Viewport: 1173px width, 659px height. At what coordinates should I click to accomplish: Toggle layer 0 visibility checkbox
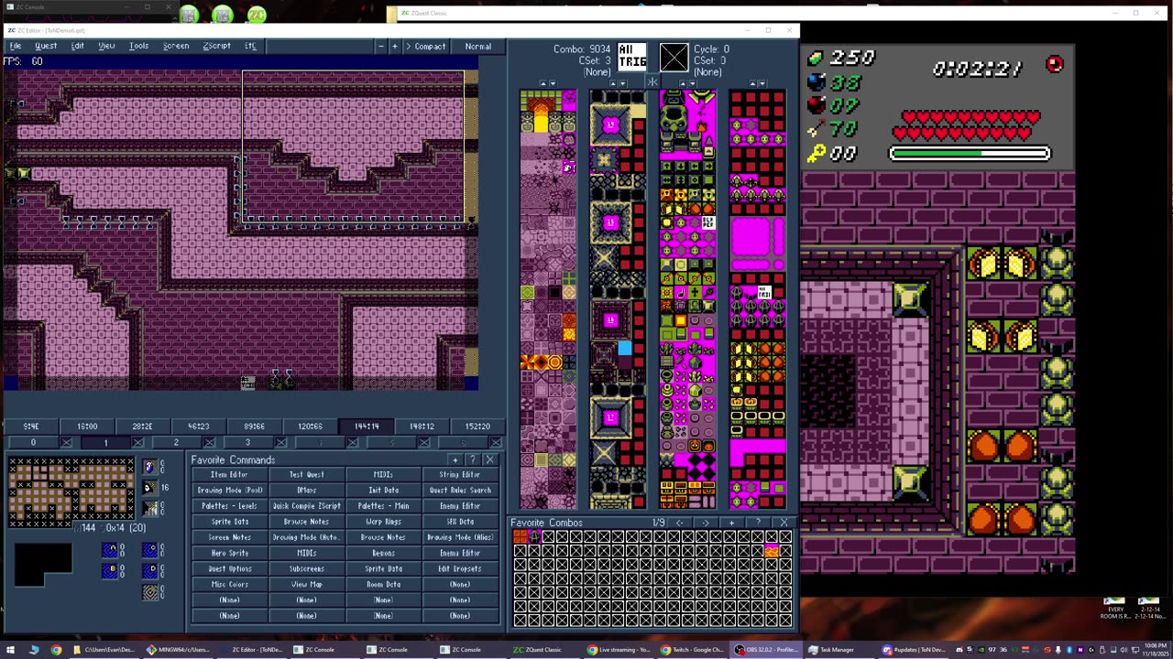click(x=66, y=443)
